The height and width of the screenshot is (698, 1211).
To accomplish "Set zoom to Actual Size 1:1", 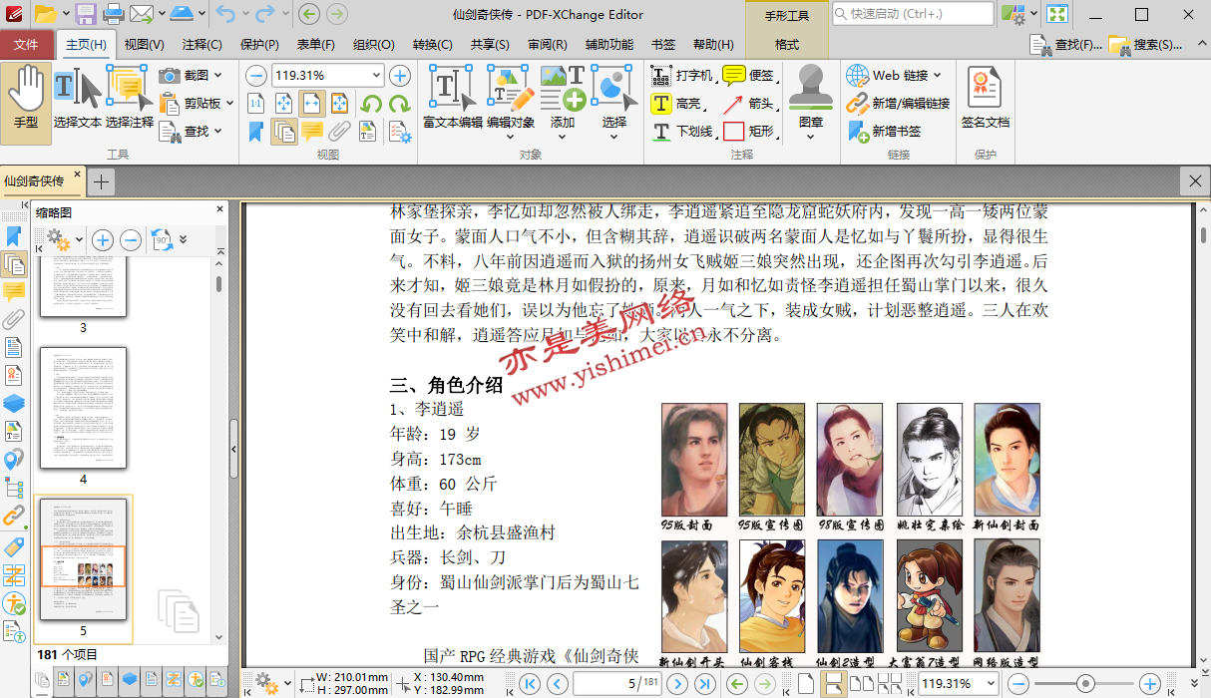I will coord(256,103).
